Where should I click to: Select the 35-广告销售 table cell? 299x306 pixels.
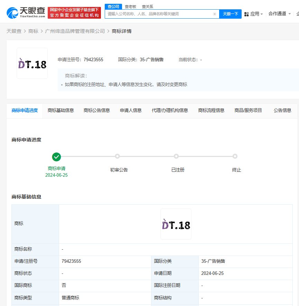245,261
